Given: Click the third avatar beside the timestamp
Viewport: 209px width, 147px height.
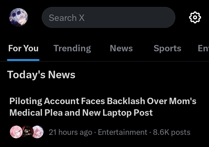Looking at the screenshot, I should pos(37,132).
